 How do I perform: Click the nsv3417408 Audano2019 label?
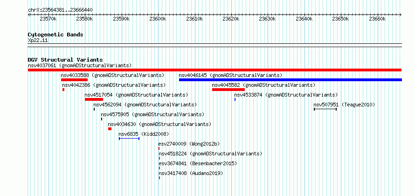191,173
